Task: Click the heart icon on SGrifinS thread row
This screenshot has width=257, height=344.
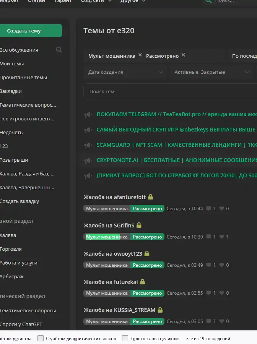Action: 222,237
